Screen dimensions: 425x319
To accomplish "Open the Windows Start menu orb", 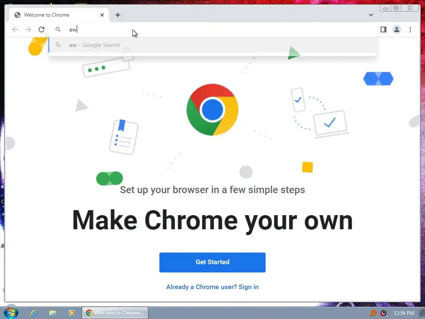I will click(x=11, y=312).
